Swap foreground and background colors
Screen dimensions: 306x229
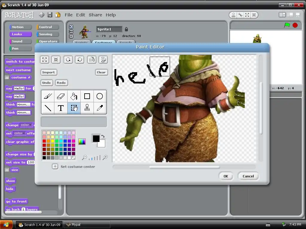pyautogui.click(x=103, y=136)
